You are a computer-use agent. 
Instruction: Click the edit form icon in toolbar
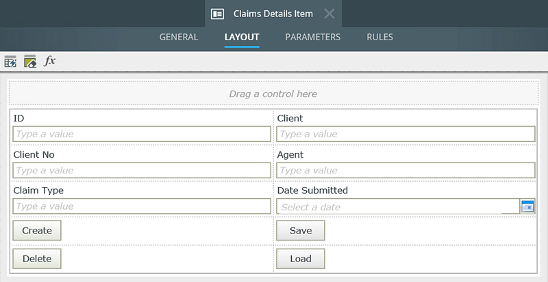(x=30, y=61)
